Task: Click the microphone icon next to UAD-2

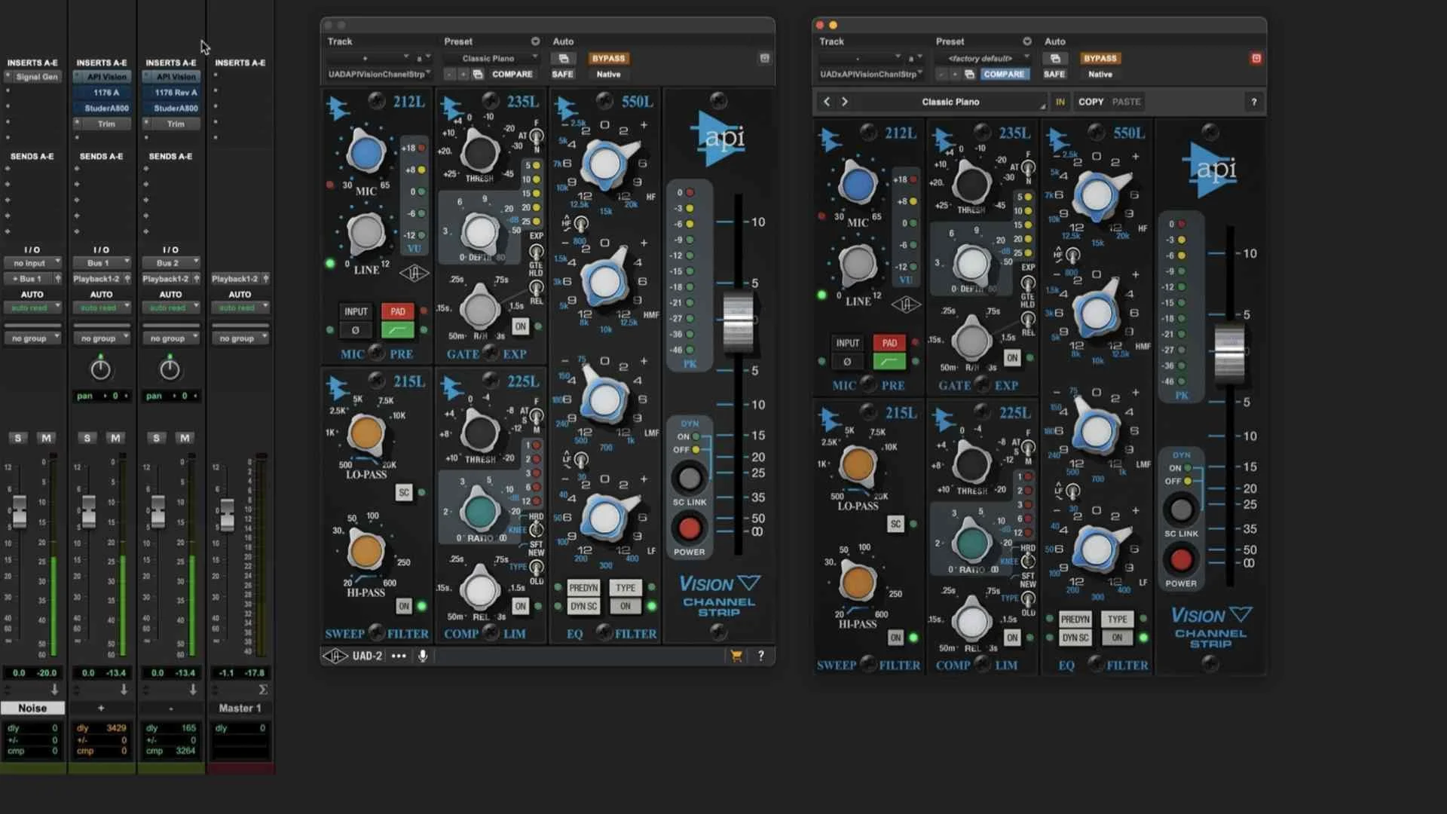Action: point(422,656)
